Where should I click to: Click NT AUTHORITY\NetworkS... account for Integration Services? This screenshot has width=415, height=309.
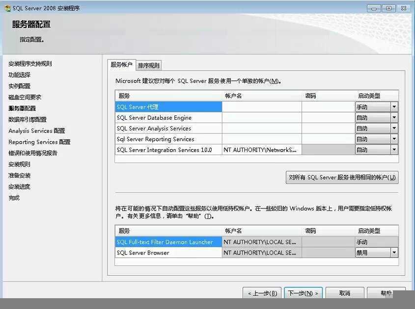click(262, 150)
